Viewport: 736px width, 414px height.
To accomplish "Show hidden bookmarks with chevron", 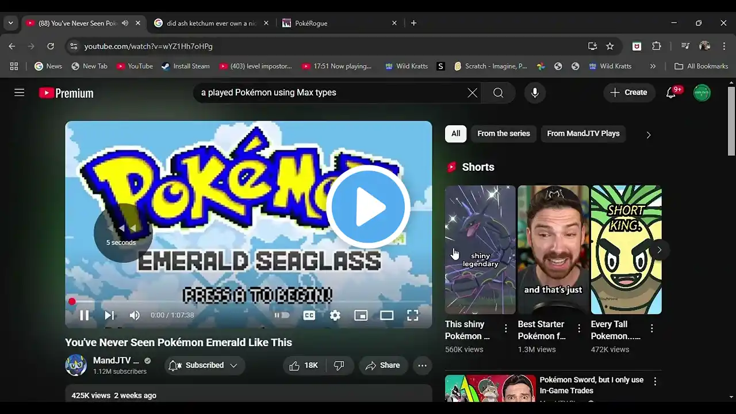I will 653,66.
